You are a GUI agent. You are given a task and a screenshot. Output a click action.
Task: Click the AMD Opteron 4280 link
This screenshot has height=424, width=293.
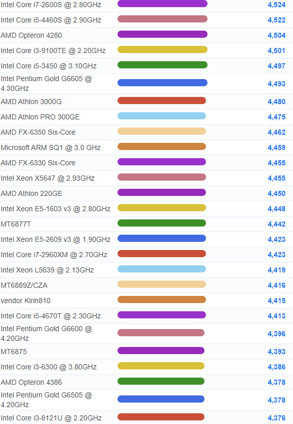(31, 35)
